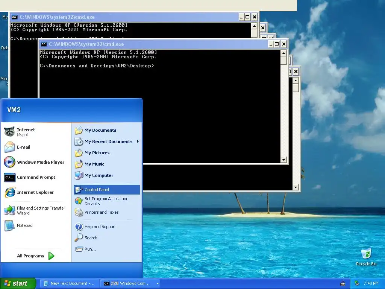The height and width of the screenshot is (289, 385).
Task: Click the Control Panel icon
Action: click(x=79, y=190)
